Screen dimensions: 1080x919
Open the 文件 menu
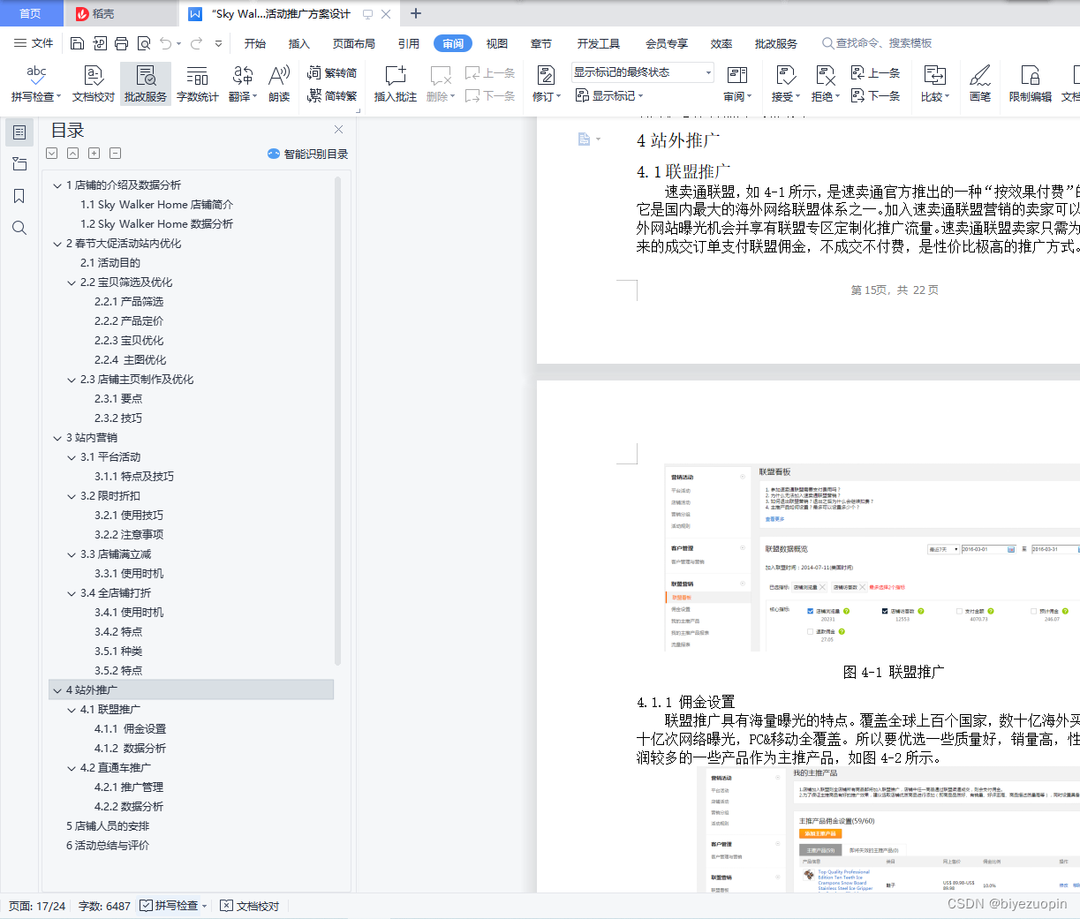coord(34,43)
